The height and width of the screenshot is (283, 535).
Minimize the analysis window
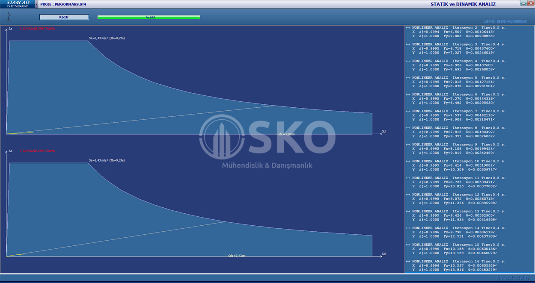coord(523,3)
